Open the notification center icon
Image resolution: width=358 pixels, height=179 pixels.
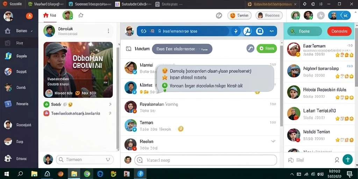point(350,174)
